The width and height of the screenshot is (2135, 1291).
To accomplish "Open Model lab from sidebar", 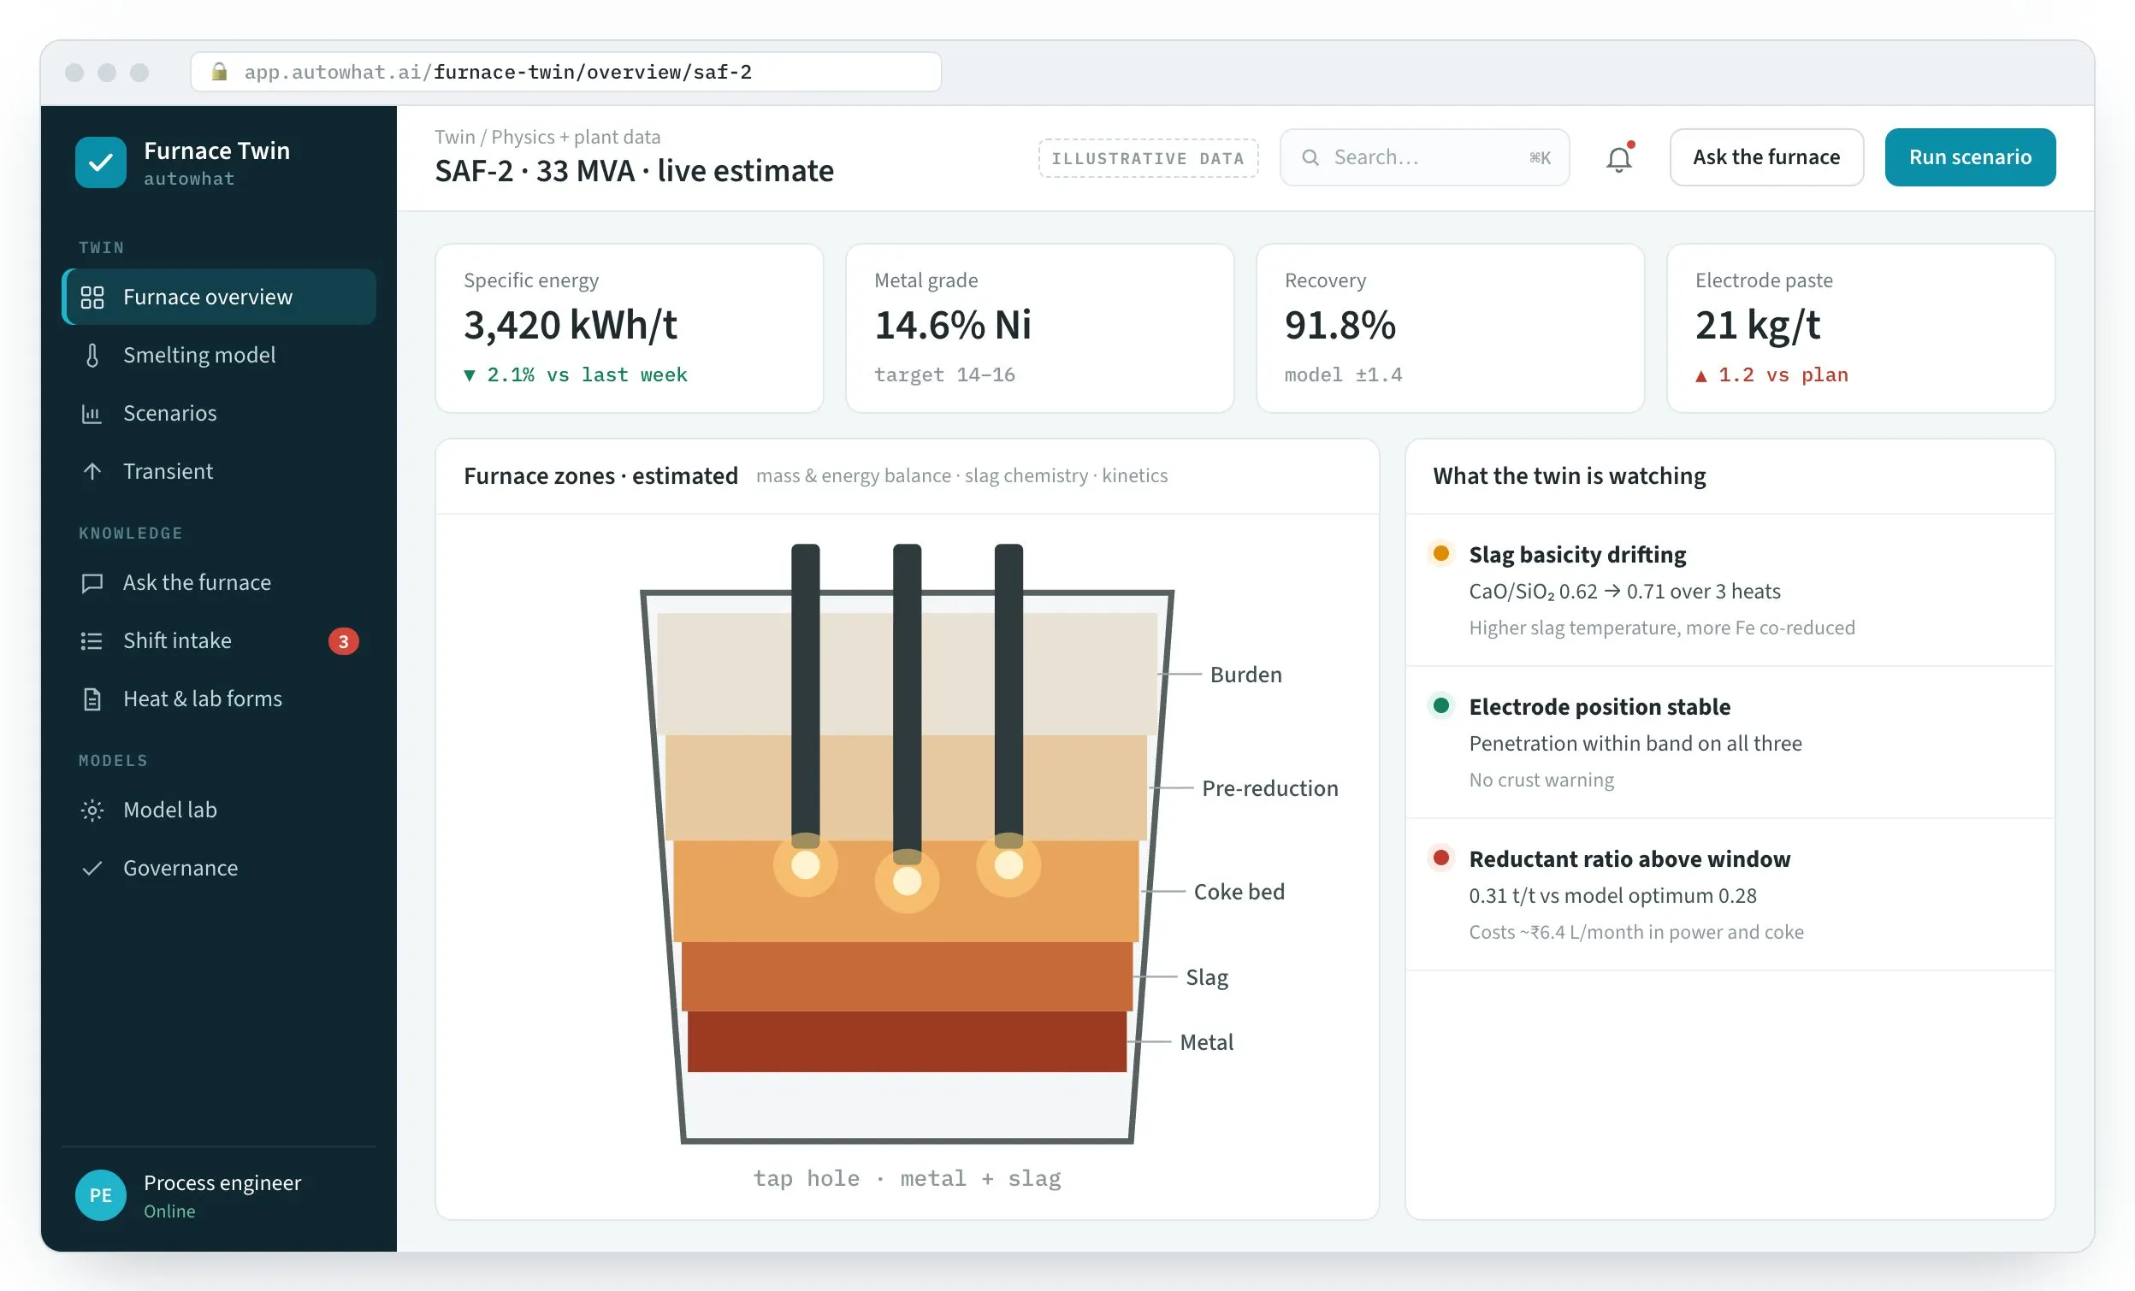I will click(x=219, y=810).
